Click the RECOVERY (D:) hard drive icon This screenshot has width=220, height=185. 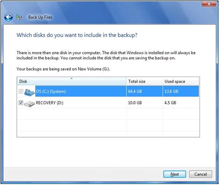(x=29, y=104)
